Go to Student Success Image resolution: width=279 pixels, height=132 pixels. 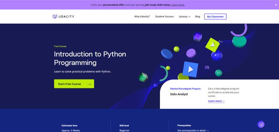pyautogui.click(x=164, y=17)
